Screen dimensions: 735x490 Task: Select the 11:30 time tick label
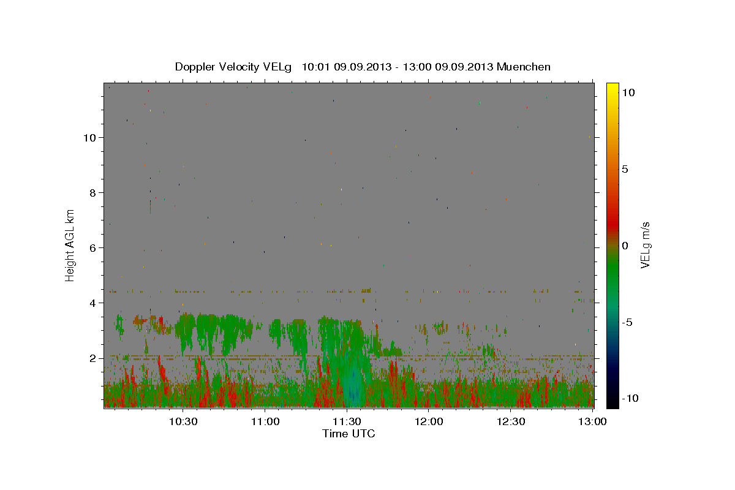[347, 421]
